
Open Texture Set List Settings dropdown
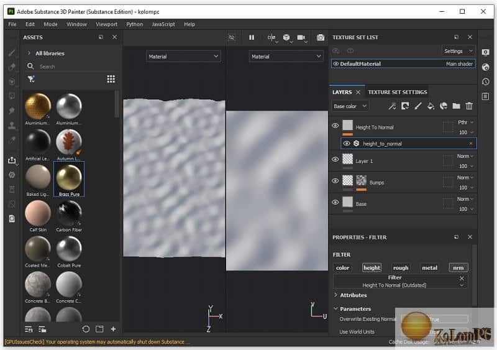458,51
